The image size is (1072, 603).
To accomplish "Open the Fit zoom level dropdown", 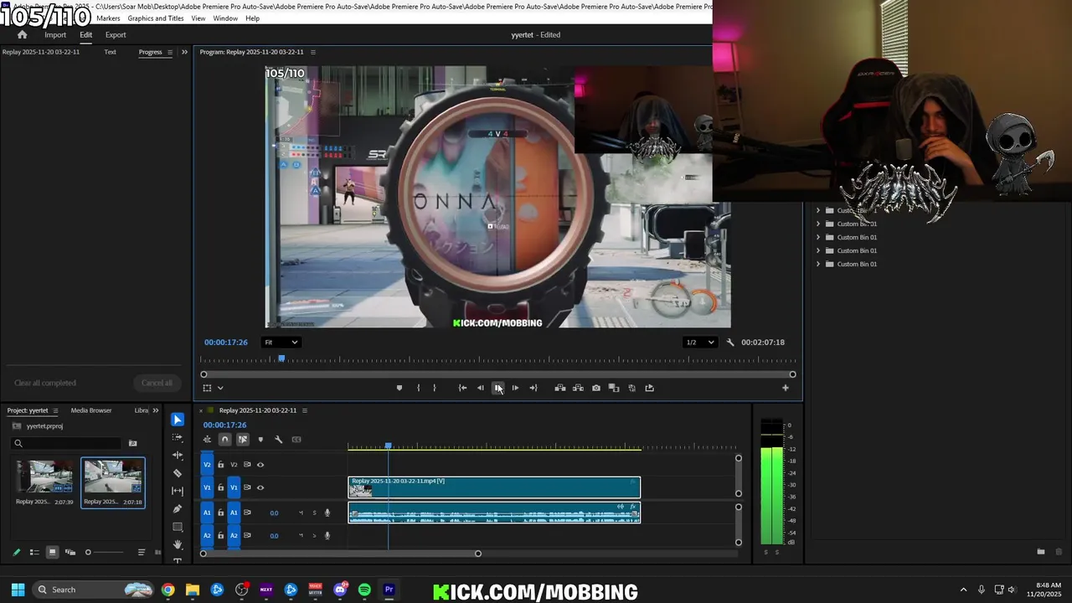I will (x=281, y=342).
